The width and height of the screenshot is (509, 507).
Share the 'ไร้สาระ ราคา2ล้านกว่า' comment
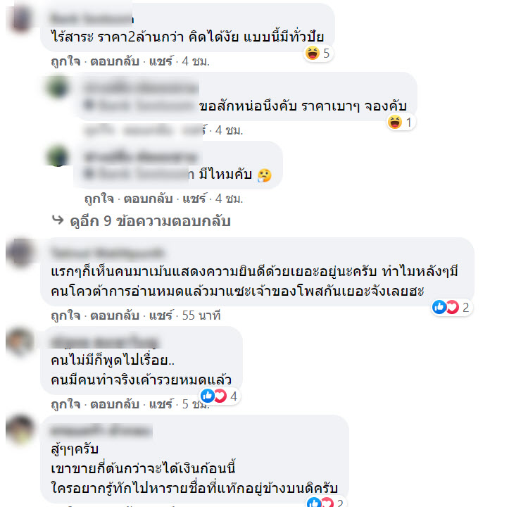tap(161, 61)
